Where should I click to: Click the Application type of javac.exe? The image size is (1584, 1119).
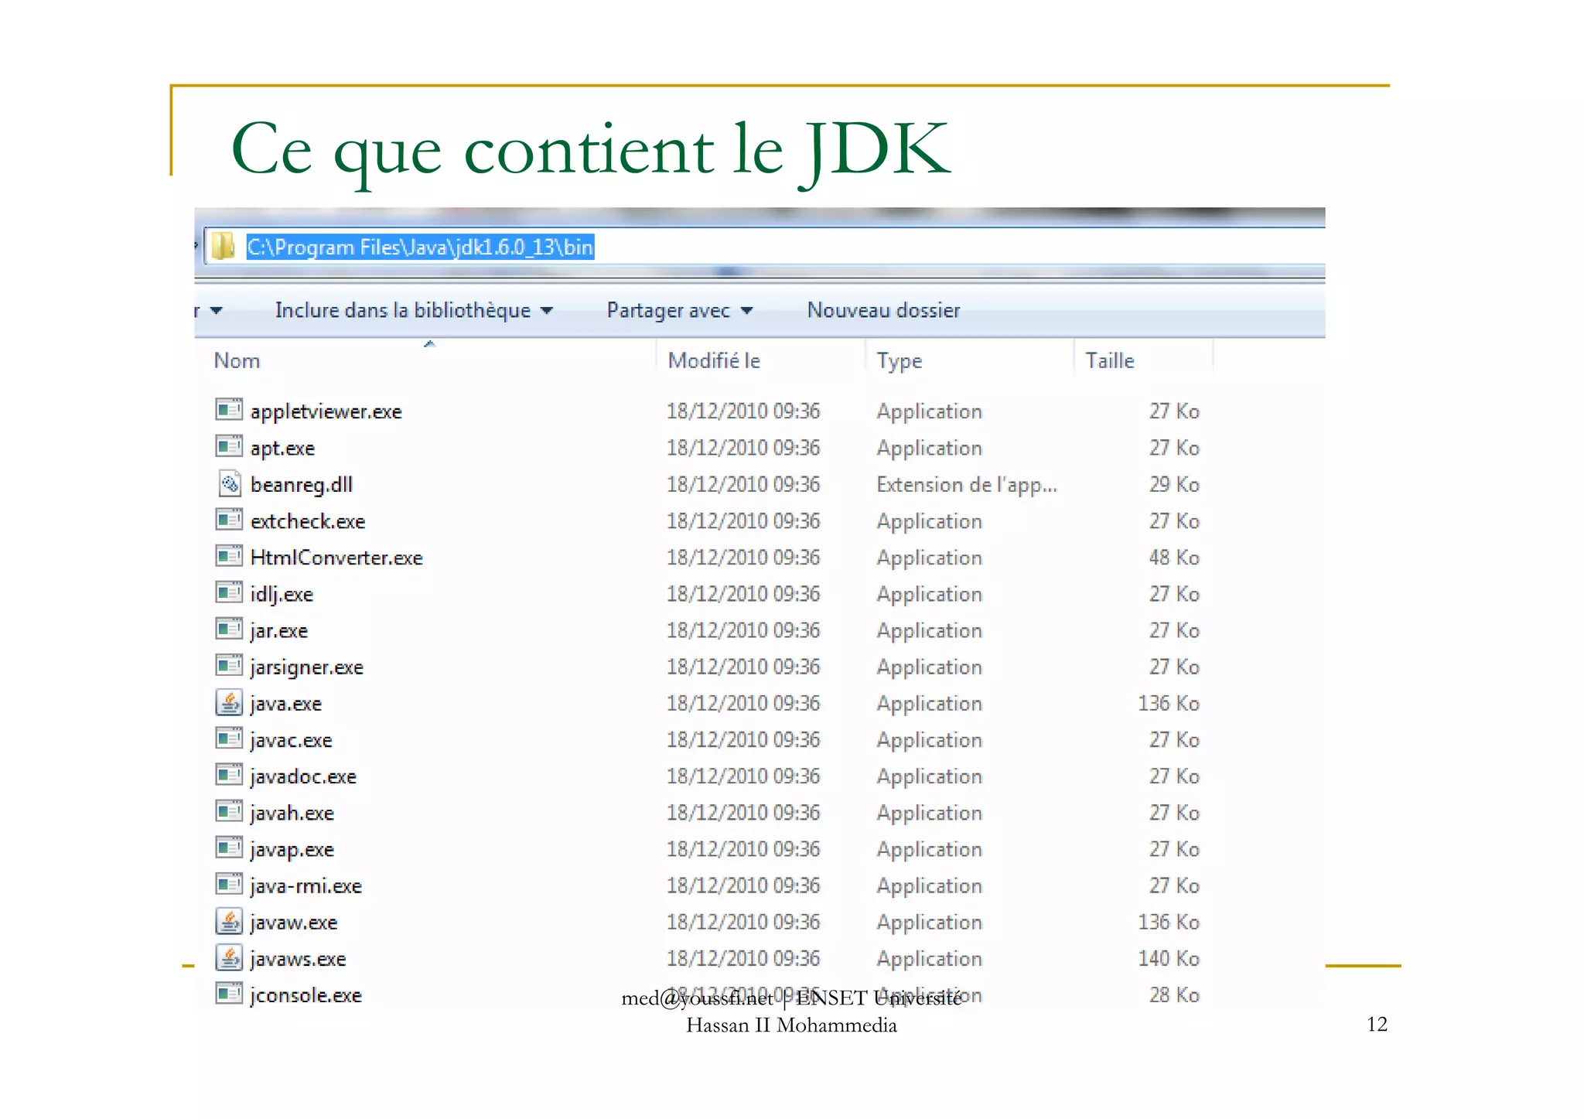pos(929,741)
